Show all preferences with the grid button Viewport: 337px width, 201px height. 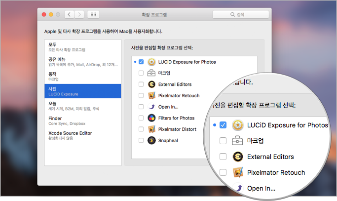[x=93, y=14]
